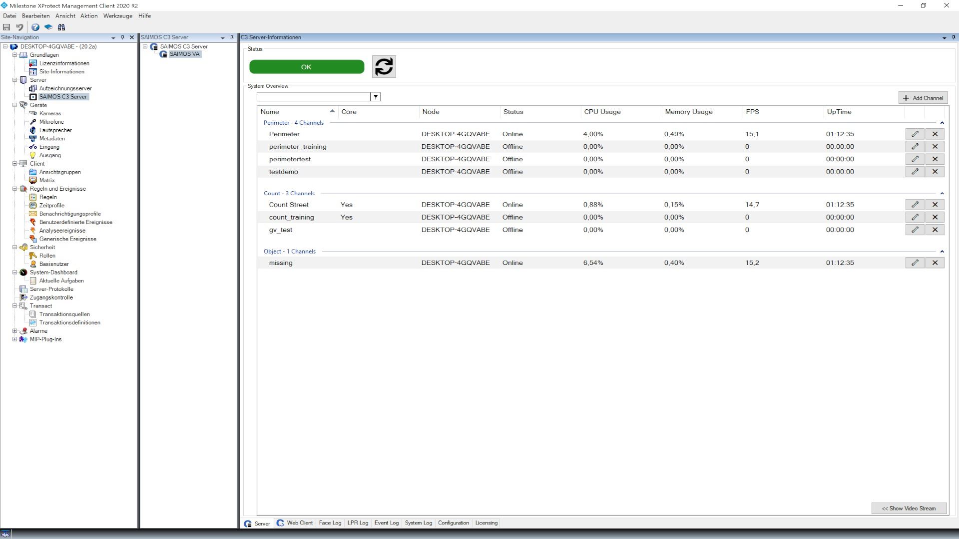The height and width of the screenshot is (539, 959).
Task: Sort by the CPU Usage column header
Action: pyautogui.click(x=621, y=112)
